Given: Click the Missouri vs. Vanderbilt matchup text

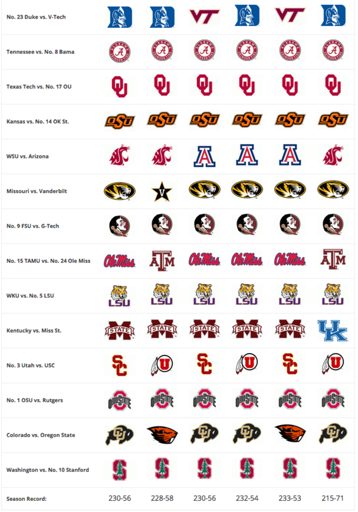Looking at the screenshot, I should point(36,192).
